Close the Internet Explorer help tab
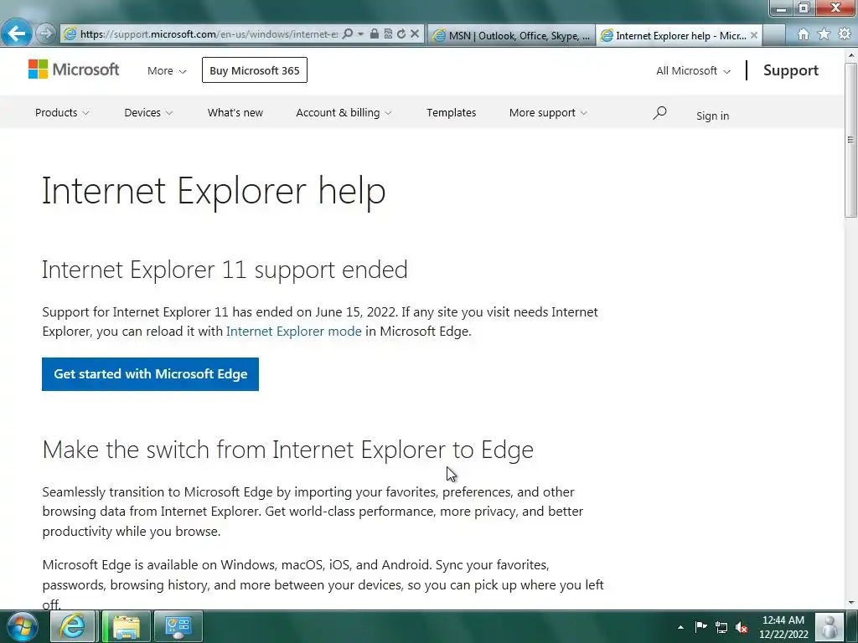The width and height of the screenshot is (858, 643). point(754,35)
